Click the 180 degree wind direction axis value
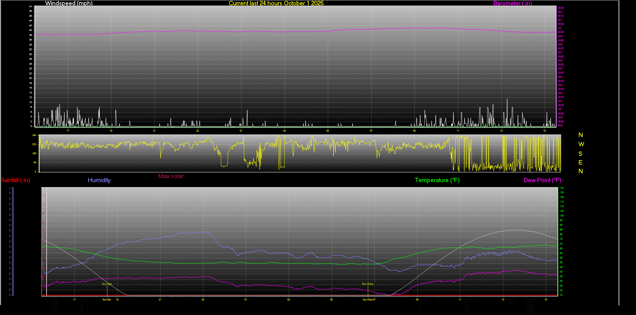Viewport: 636px width, 315px height. coord(34,153)
